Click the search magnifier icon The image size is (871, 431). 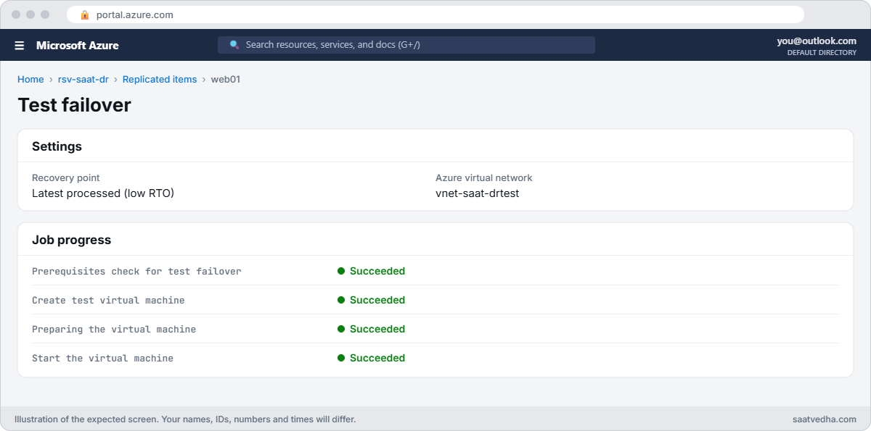coord(234,45)
